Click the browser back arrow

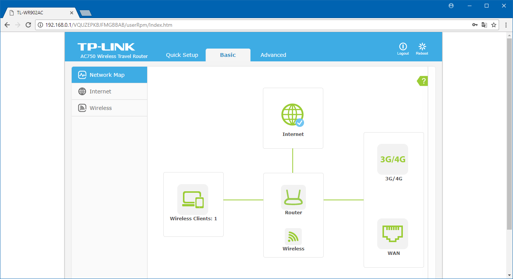pos(7,25)
